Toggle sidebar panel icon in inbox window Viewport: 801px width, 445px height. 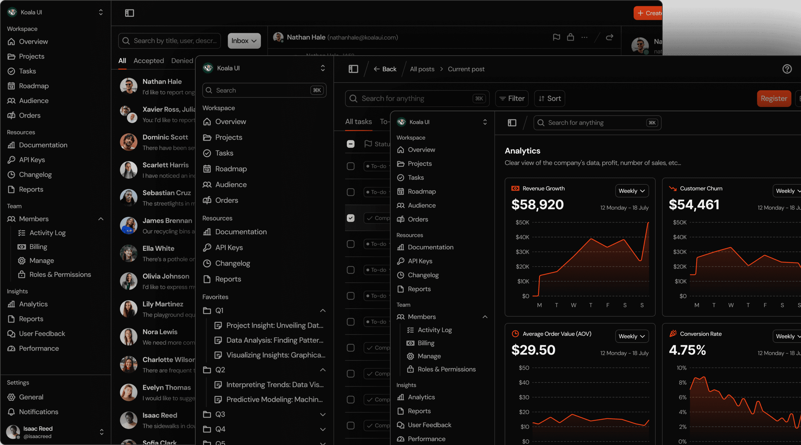click(x=129, y=13)
